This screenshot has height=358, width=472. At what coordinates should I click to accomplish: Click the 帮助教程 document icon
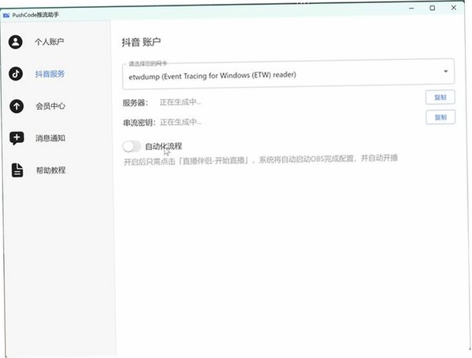pos(17,170)
